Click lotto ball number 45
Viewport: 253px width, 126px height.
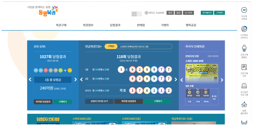pyautogui.click(x=61, y=70)
